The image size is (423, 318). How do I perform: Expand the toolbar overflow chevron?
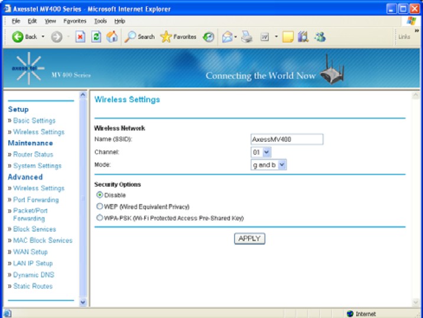tap(417, 31)
